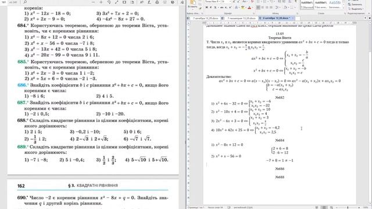
Task: Toggle bold formatting in Word
Action: click(207, 8)
